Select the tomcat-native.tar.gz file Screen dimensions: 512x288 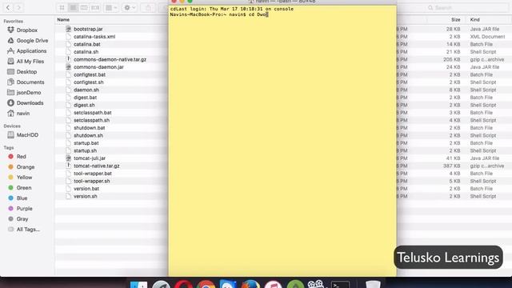click(x=96, y=166)
